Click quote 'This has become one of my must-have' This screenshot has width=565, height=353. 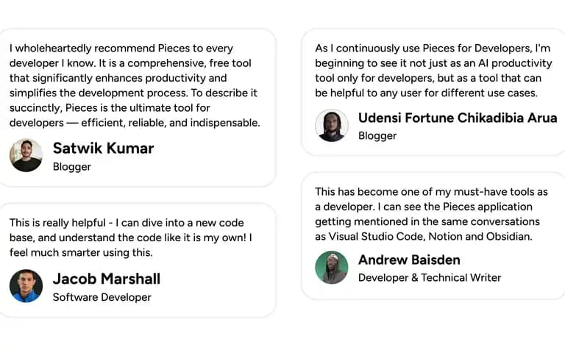(431, 214)
